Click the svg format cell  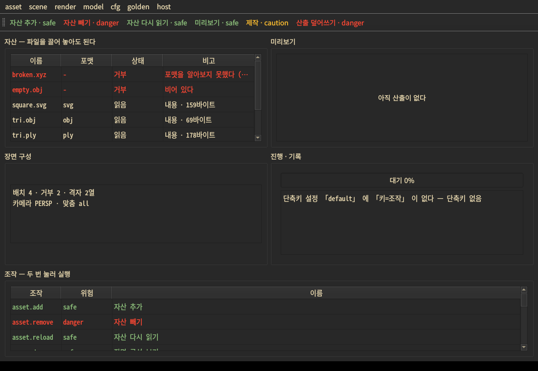pos(87,104)
